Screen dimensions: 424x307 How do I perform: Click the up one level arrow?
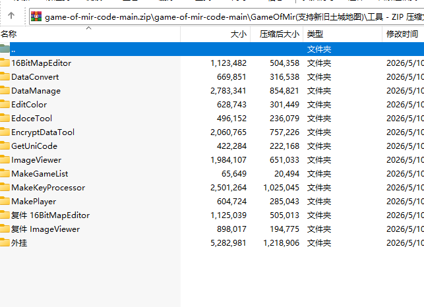click(11, 16)
